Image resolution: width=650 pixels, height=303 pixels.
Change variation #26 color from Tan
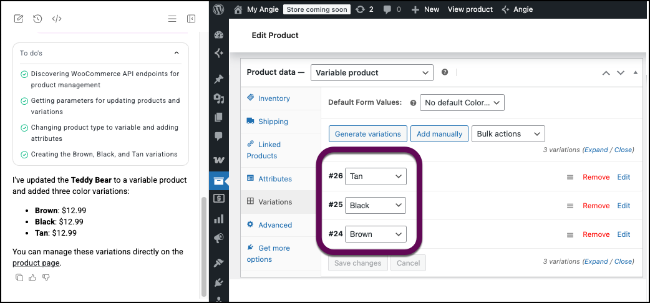(x=376, y=176)
